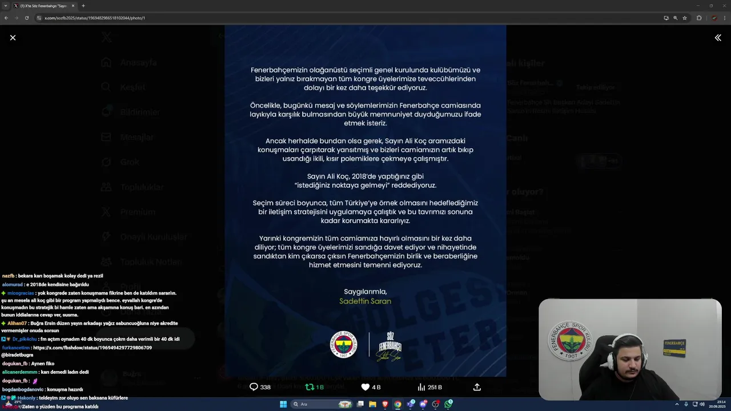
Task: Click chat username nazfb
Action: pos(8,276)
